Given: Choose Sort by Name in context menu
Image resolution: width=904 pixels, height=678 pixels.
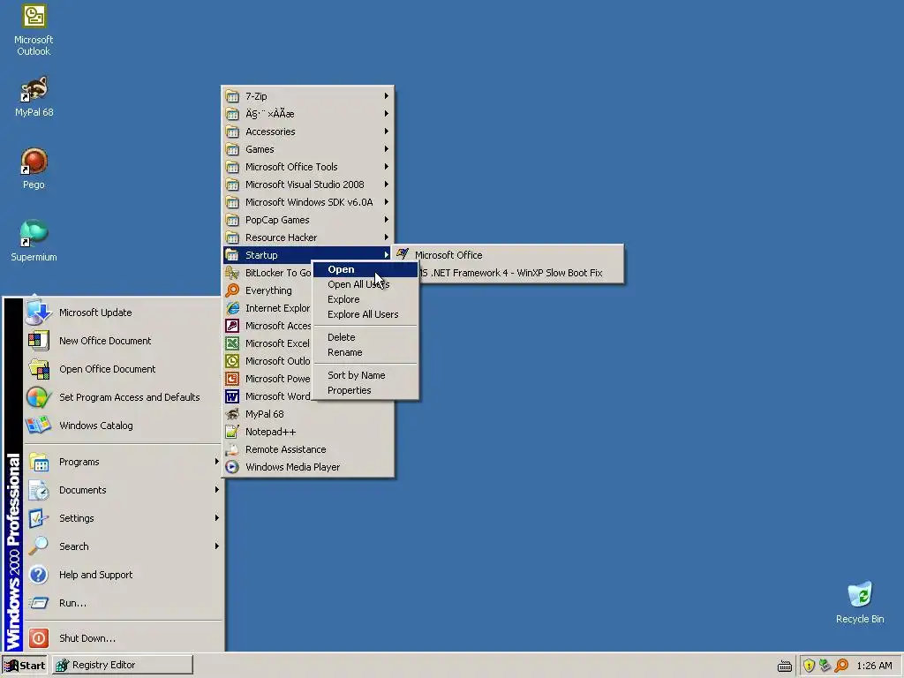Looking at the screenshot, I should pos(365,375).
